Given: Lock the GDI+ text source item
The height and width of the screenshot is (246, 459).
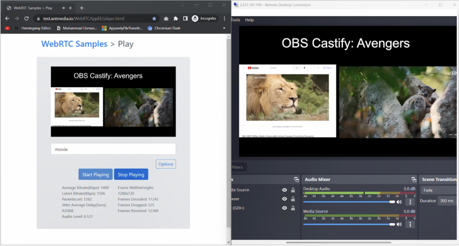Looking at the screenshot, I should [293, 208].
